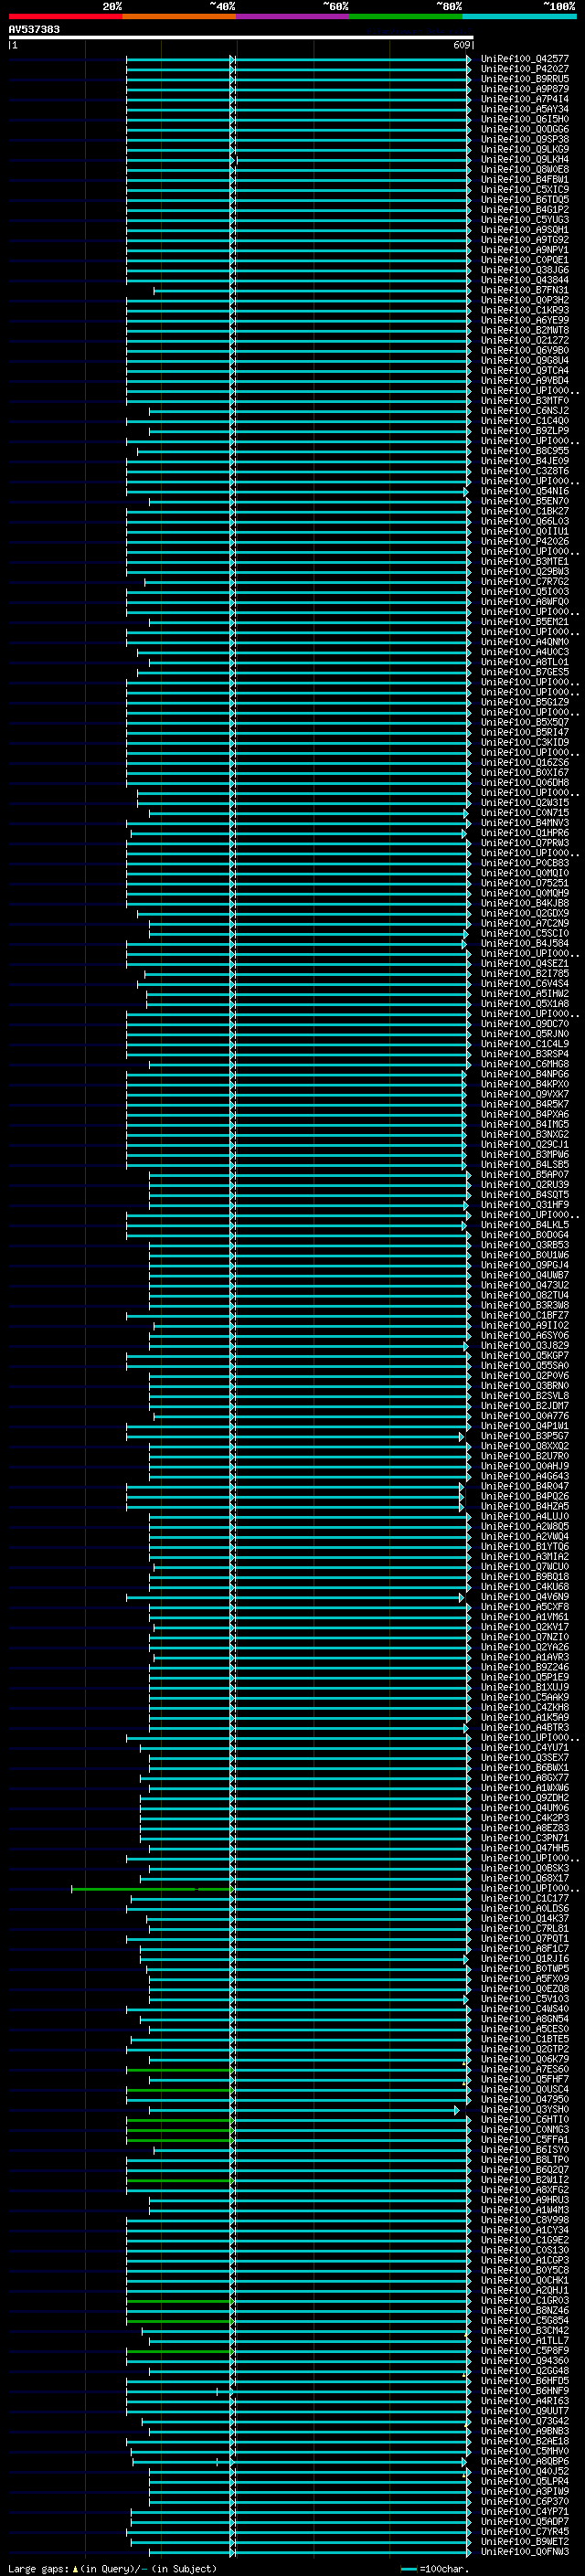
Task: Click the white query bar spanning 1 to 609
Action: (x=240, y=37)
